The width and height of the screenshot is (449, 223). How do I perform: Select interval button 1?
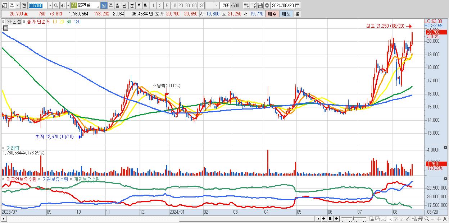(153, 5)
